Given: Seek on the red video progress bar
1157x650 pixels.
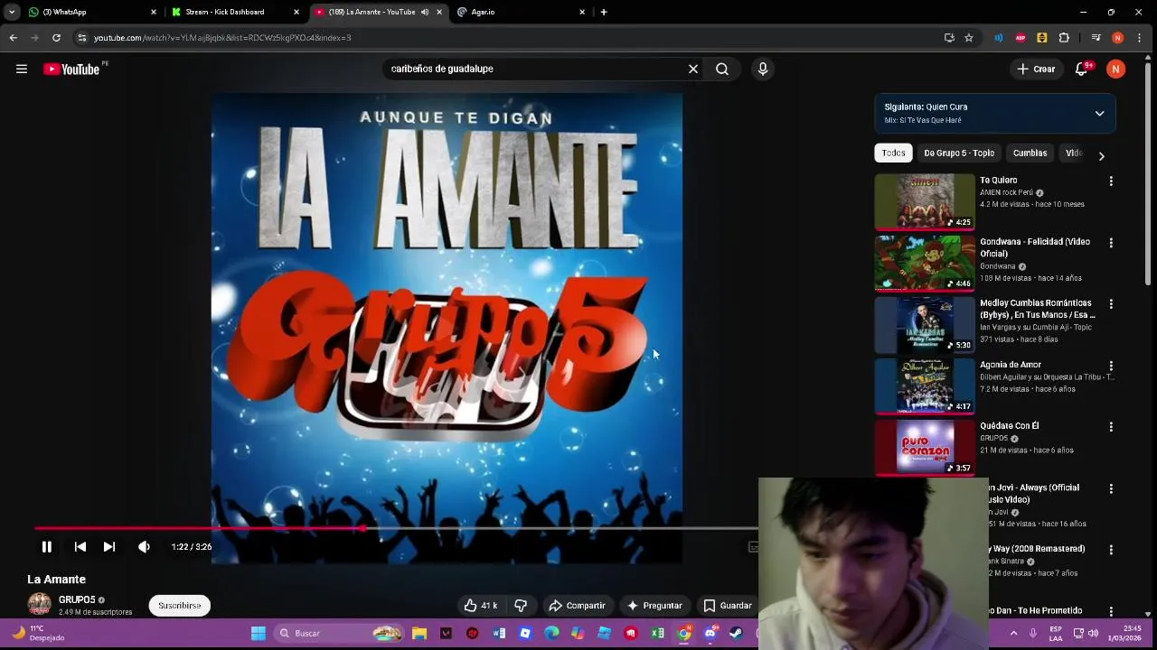Looking at the screenshot, I should click(x=397, y=528).
